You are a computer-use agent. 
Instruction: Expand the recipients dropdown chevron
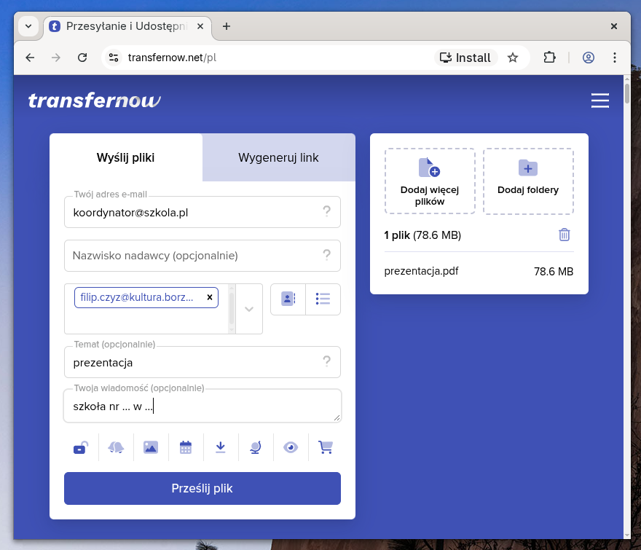click(249, 309)
